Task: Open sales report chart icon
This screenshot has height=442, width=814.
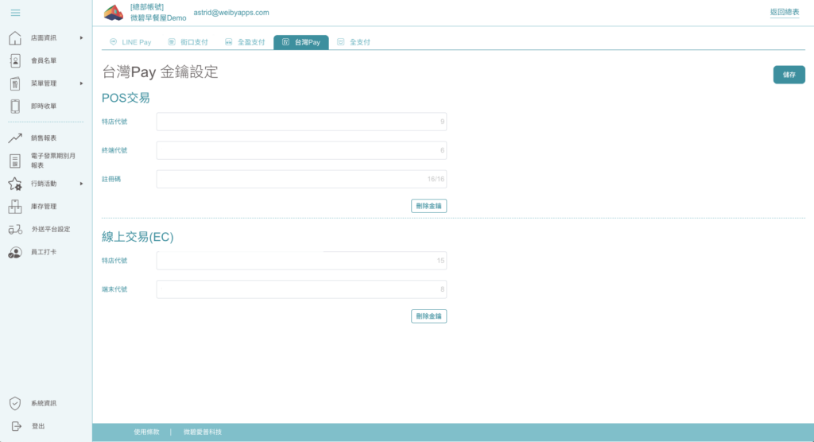Action: click(15, 138)
